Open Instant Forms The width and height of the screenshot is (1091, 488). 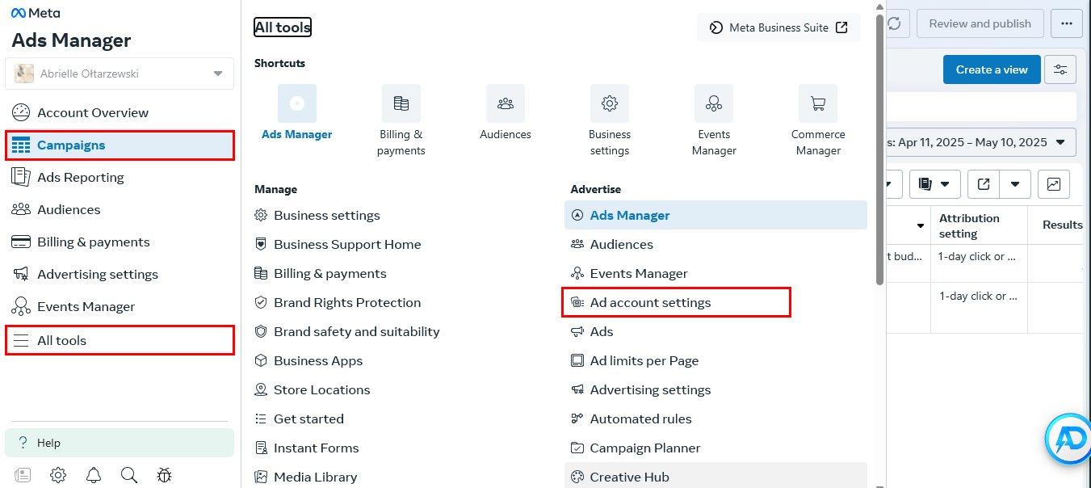coord(307,448)
